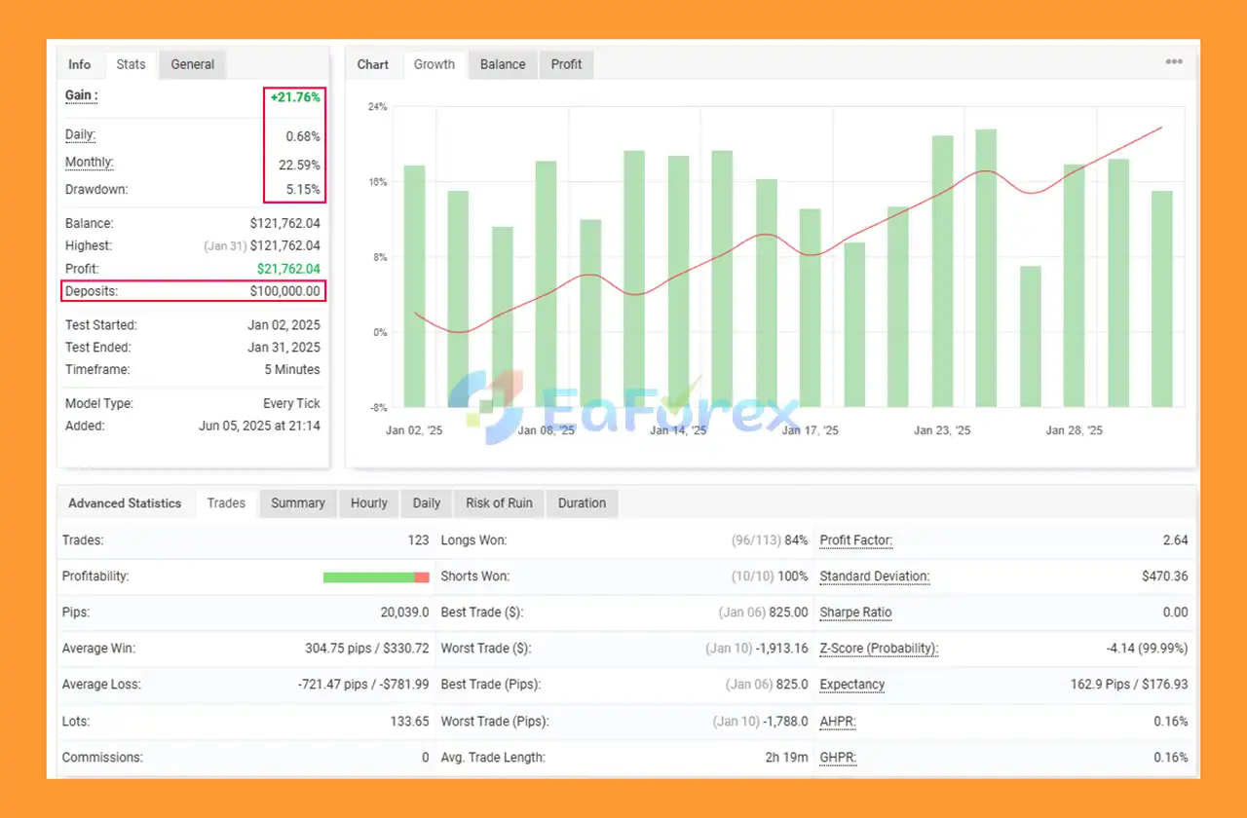Screen dimensions: 1247x818
Task: Open the Summary statistics tab
Action: 297,503
